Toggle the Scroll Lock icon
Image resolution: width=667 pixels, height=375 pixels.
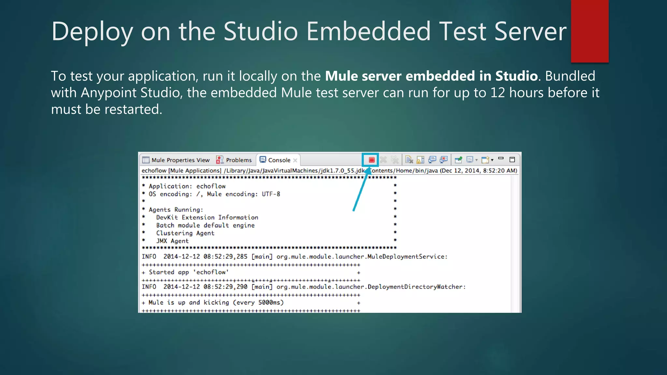[420, 160]
